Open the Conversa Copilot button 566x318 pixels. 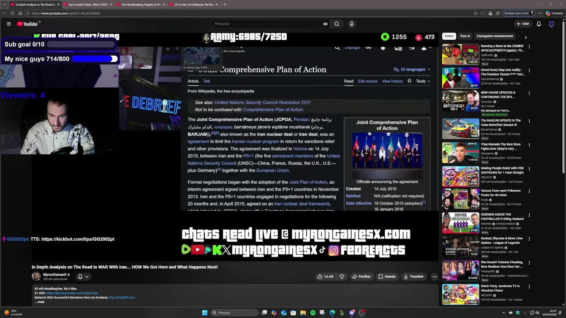(554, 13)
